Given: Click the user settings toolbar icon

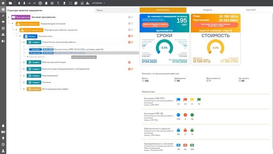Looking at the screenshot, I should tap(87, 3).
